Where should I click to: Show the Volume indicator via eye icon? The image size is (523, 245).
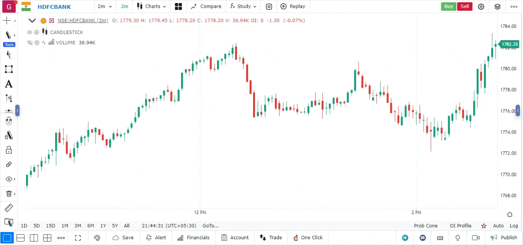pyautogui.click(x=30, y=43)
